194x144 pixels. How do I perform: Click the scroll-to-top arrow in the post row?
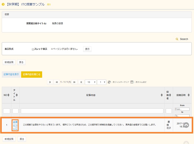[x=187, y=125]
